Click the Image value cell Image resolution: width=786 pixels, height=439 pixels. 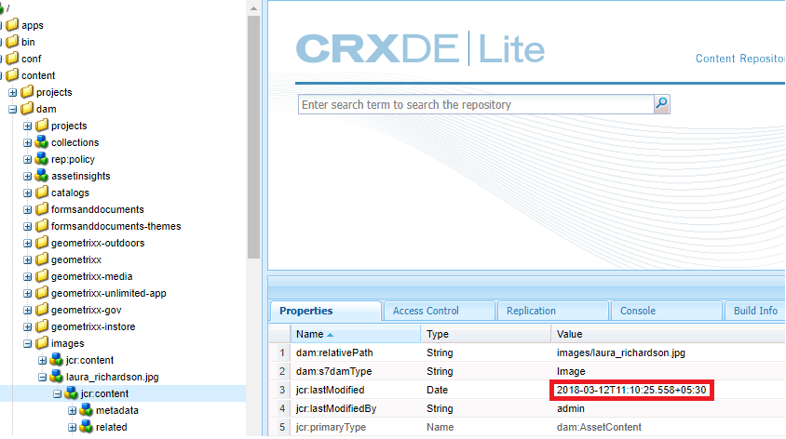(571, 371)
